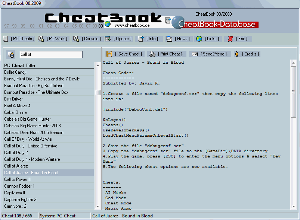Select 'Cannon Fodder 1' entry
Image resolution: width=300 pixels, height=220 pixels.
(49, 186)
